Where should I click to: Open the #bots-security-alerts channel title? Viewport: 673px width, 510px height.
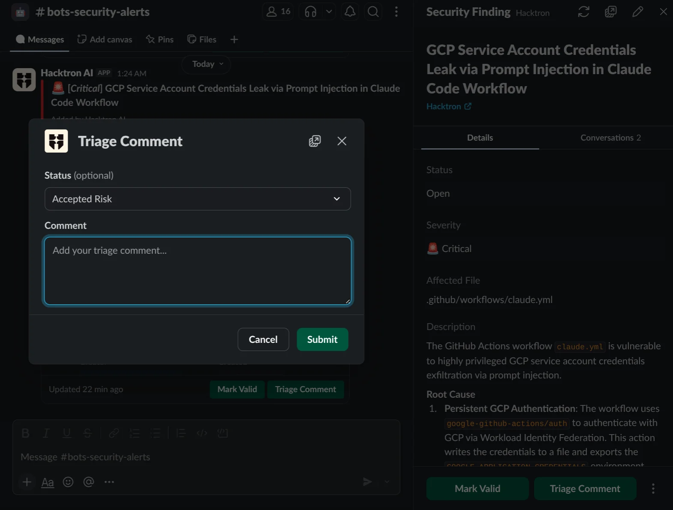(x=93, y=12)
